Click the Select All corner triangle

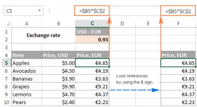(8, 24)
